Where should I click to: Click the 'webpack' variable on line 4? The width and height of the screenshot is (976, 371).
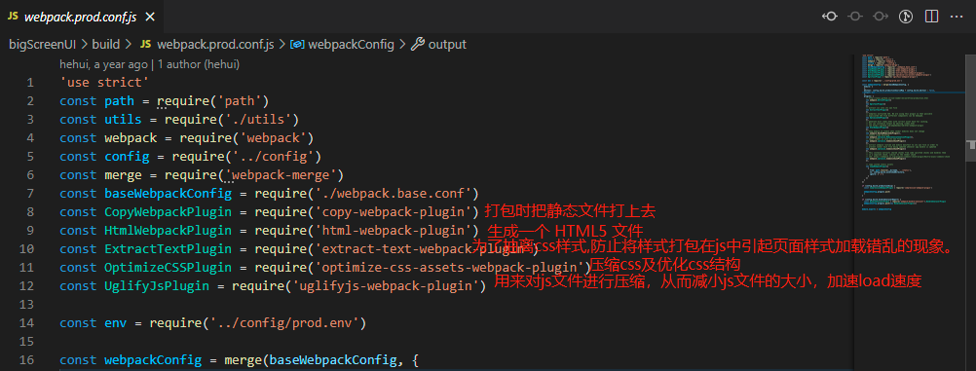(131, 137)
